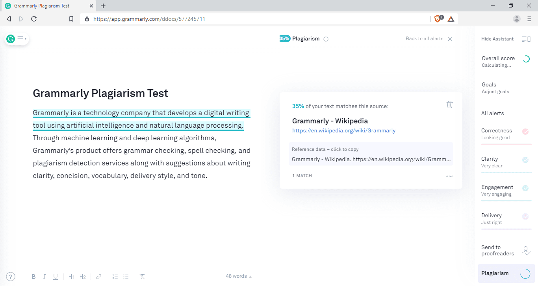Create a numbered list
This screenshot has width=538, height=286.
click(x=115, y=277)
